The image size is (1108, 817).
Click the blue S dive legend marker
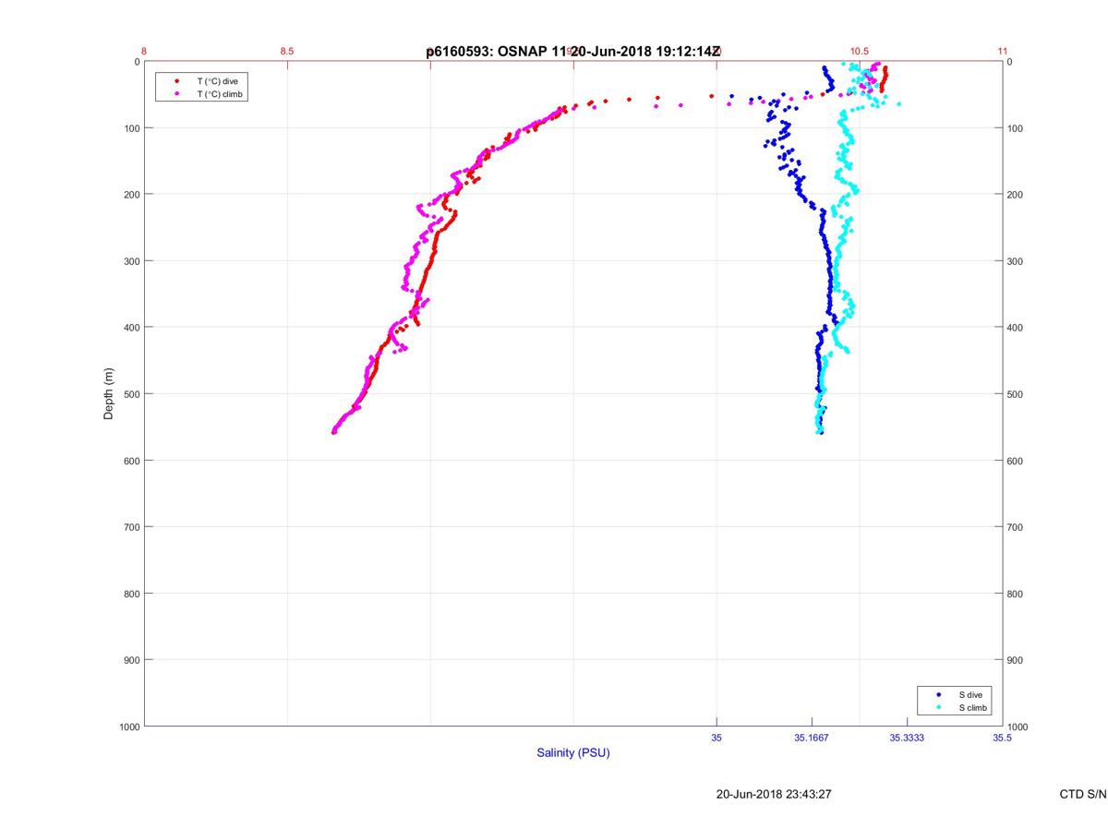pyautogui.click(x=939, y=694)
